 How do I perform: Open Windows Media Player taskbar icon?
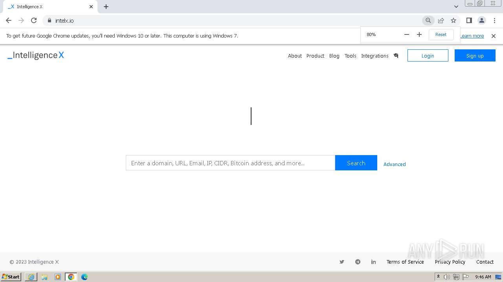coord(58,277)
